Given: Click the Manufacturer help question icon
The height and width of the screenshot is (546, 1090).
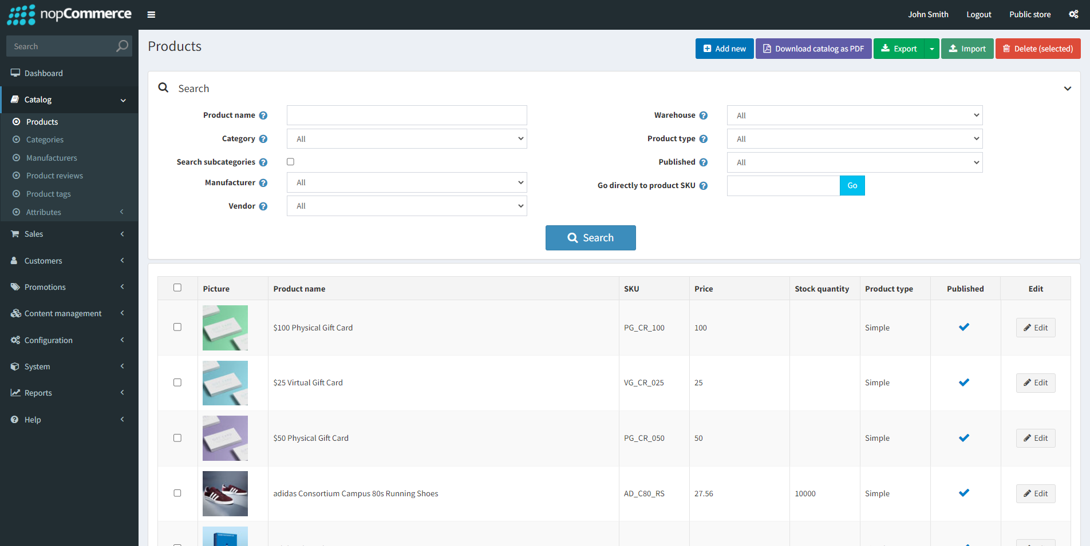Looking at the screenshot, I should tap(263, 183).
